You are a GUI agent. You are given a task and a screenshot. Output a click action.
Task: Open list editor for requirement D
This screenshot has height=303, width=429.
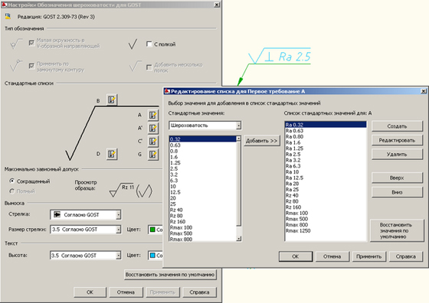pyautogui.click(x=112, y=154)
